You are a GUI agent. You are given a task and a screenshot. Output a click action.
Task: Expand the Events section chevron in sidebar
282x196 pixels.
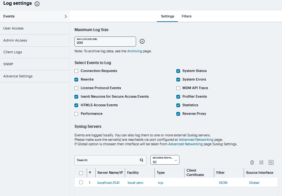pos(66,16)
